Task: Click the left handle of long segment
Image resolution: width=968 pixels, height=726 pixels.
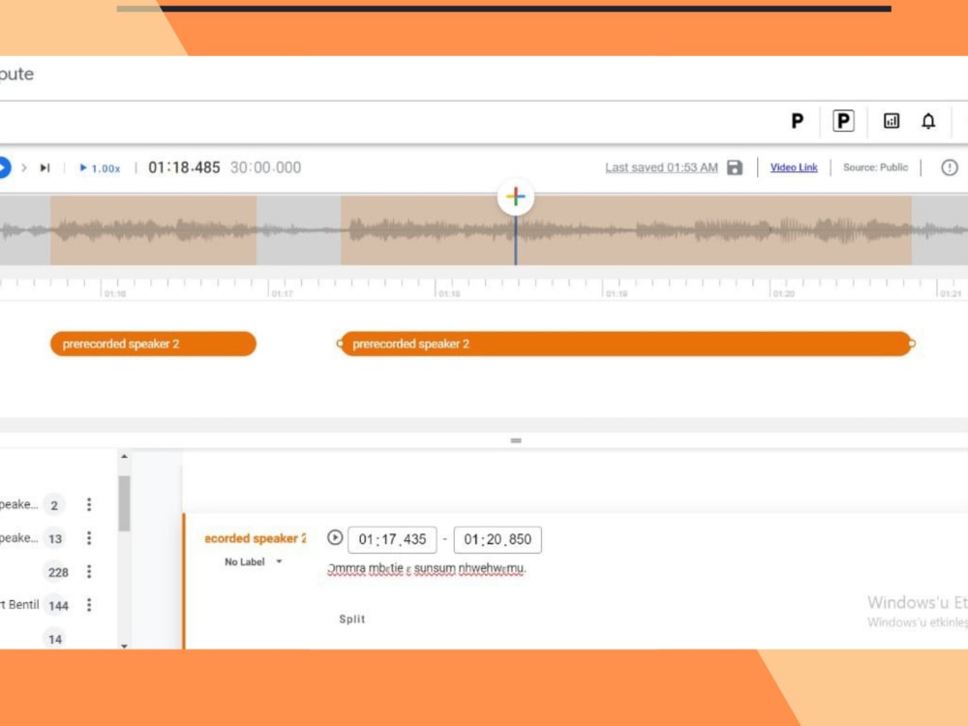Action: click(340, 344)
